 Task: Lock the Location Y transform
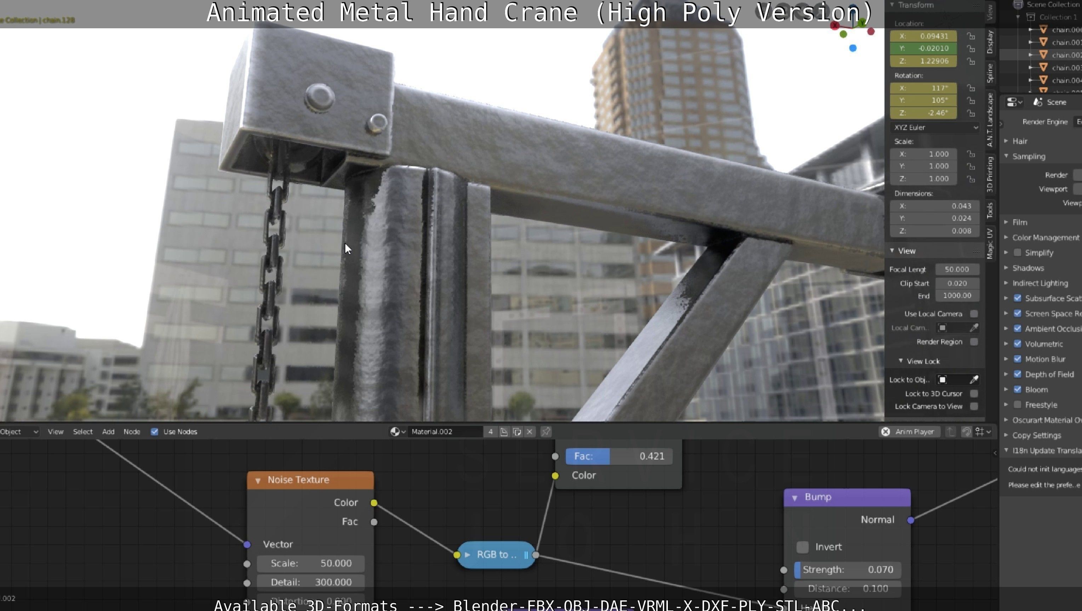[971, 49]
